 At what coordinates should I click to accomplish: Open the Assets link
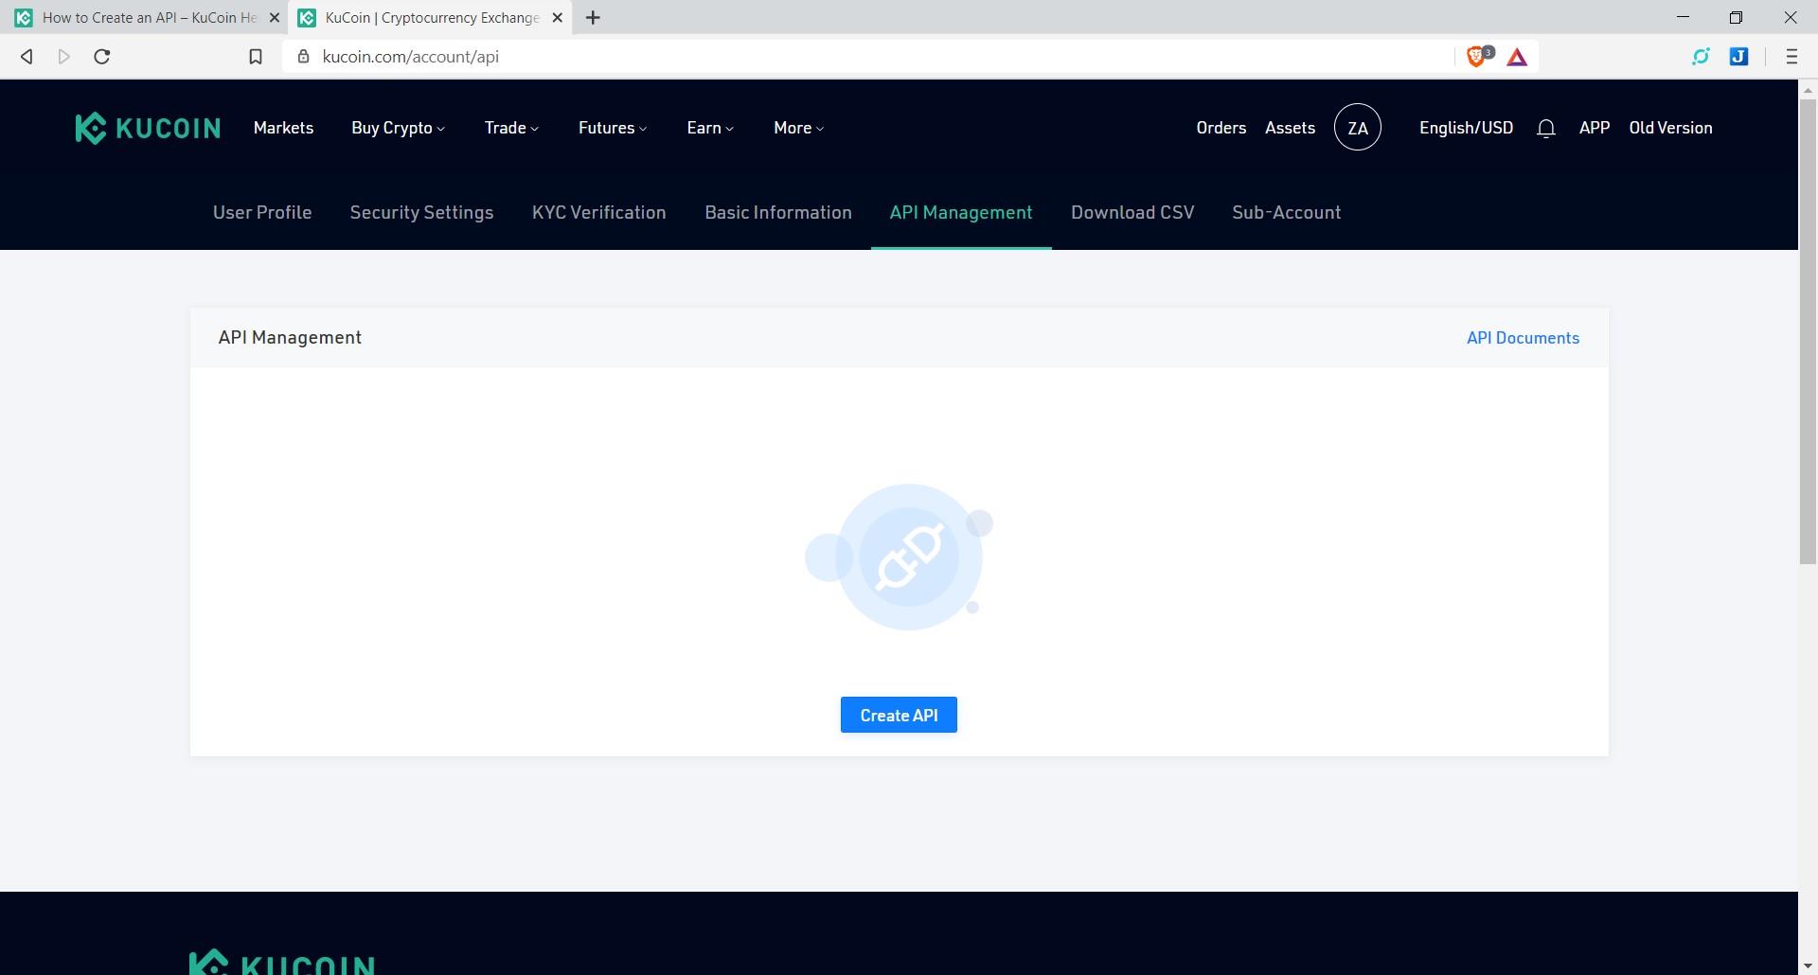point(1290,128)
